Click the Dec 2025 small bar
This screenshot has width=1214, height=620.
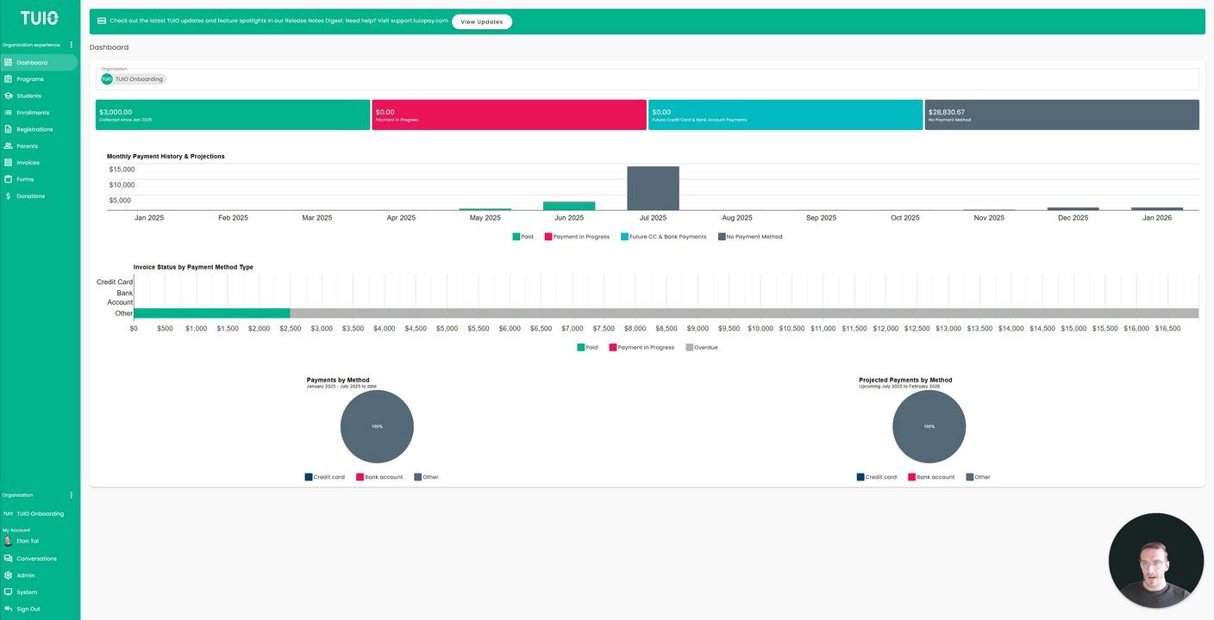[x=1073, y=208]
